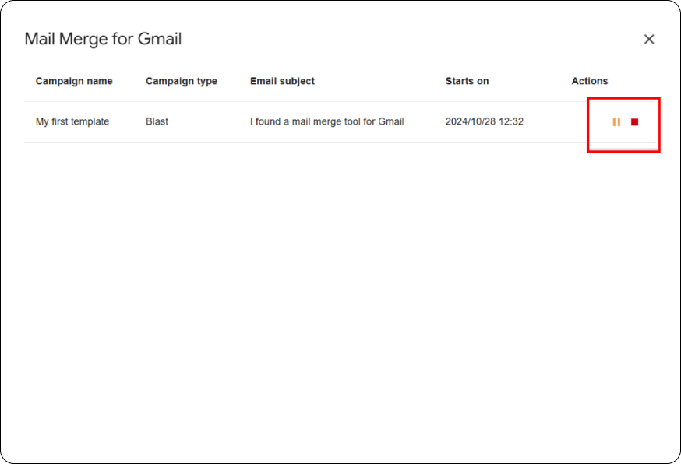
Task: Pause the My first template campaign
Action: (616, 122)
